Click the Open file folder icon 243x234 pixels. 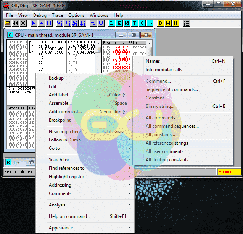(8, 23)
